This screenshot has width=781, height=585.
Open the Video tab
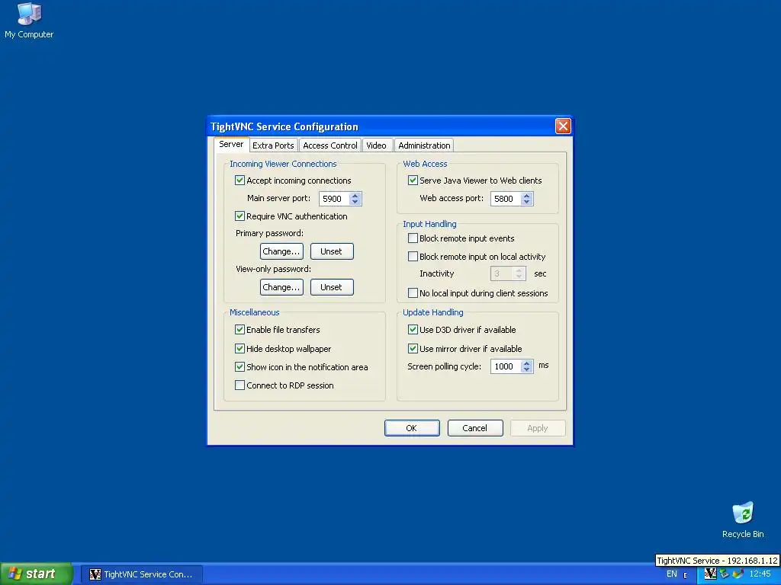(376, 145)
